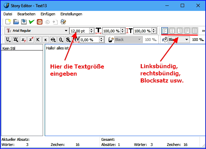Increase character width scaling stepper
This screenshot has height=149, width=206.
pyautogui.click(x=123, y=29)
